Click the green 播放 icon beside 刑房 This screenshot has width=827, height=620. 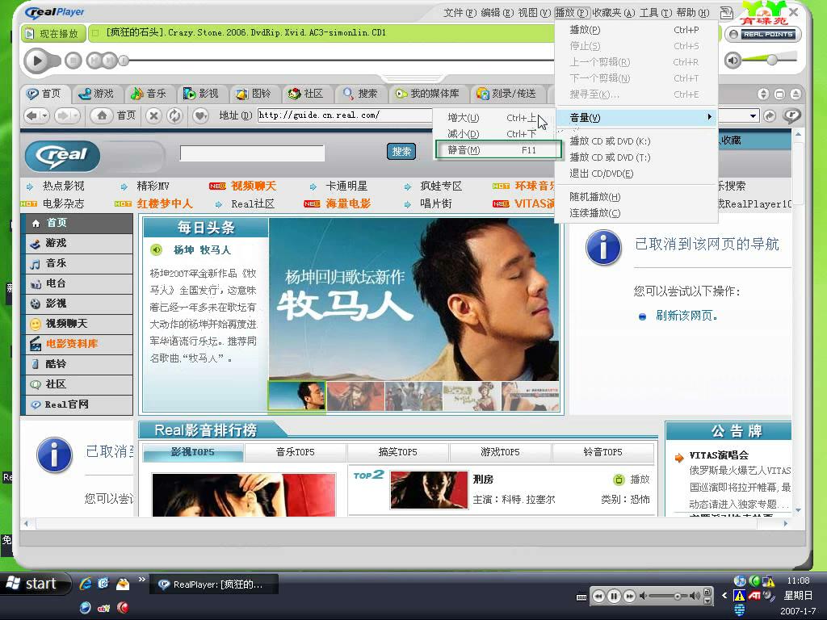point(619,480)
